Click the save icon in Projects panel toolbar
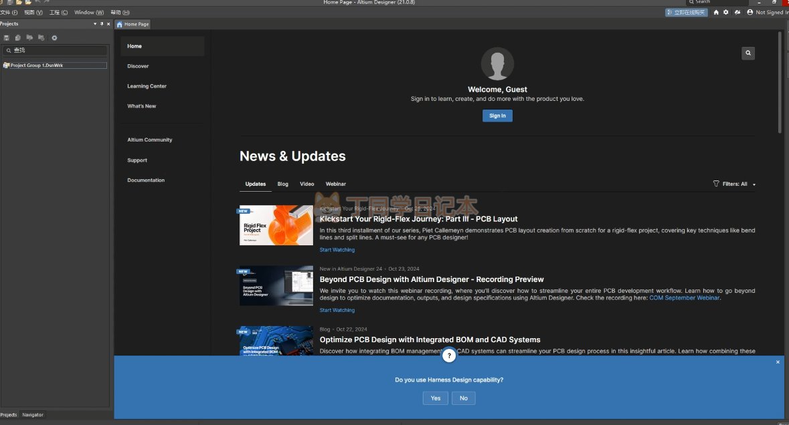Viewport: 789px width, 425px height. pos(7,37)
